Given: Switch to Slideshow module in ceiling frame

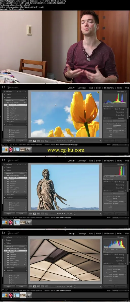Looking at the screenshot, I should coord(109,233).
